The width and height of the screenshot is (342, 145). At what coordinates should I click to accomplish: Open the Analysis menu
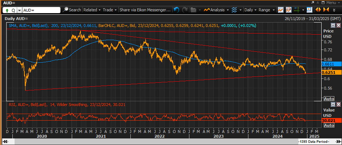(216, 10)
